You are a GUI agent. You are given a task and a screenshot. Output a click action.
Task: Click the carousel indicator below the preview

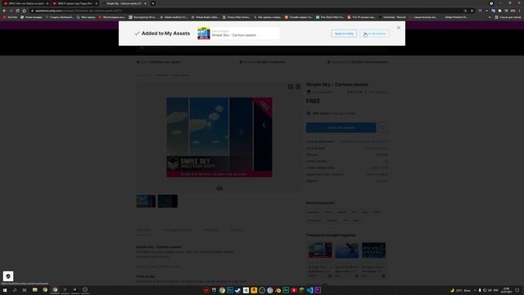tap(219, 188)
